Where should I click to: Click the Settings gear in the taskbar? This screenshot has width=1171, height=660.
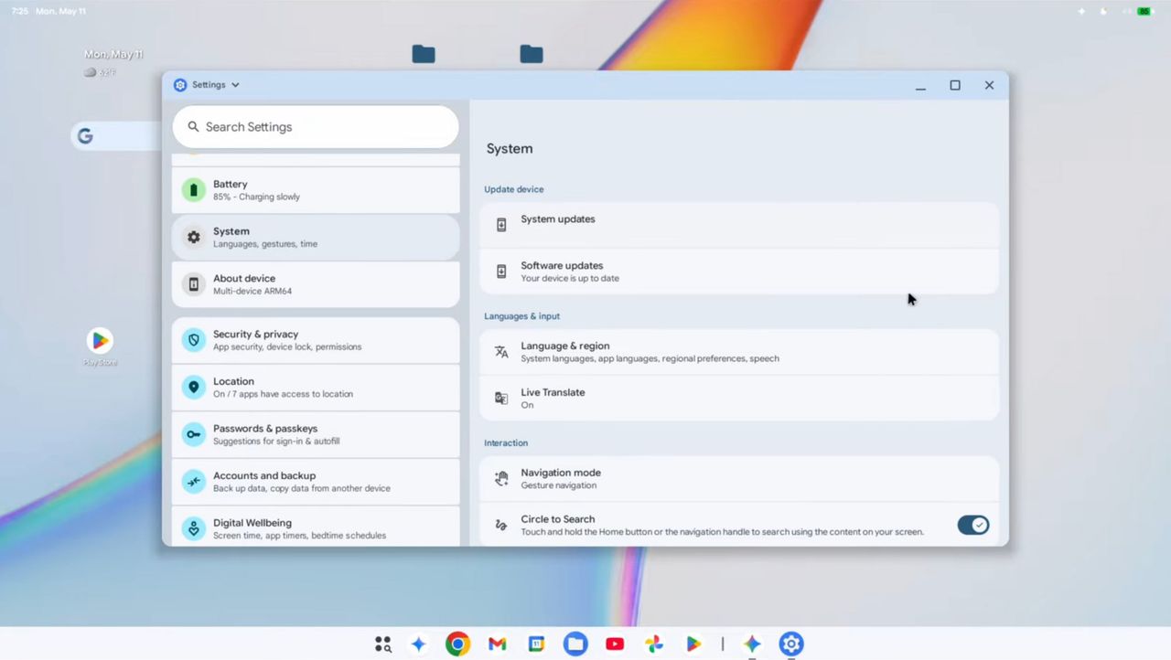(x=791, y=644)
